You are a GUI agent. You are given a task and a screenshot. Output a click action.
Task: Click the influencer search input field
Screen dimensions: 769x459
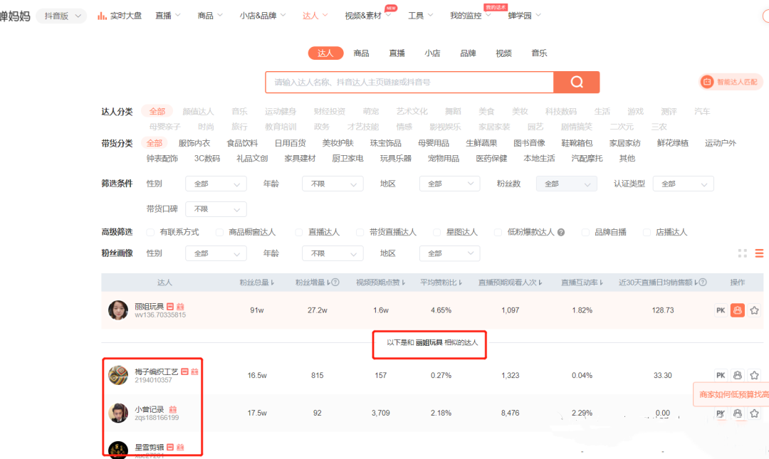409,82
